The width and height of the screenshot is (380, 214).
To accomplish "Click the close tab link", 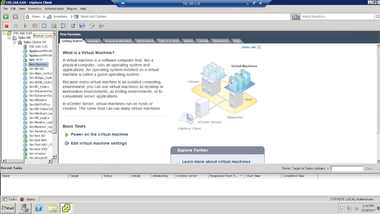I will point(248,47).
